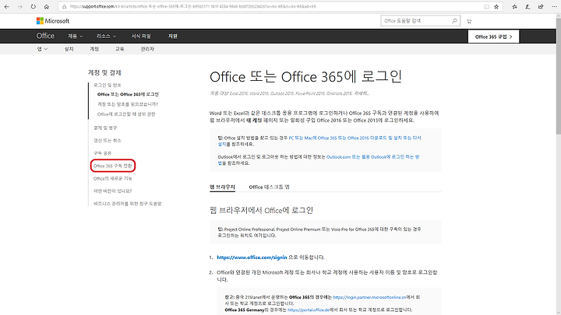This screenshot has width=561, height=315.
Task: Open '비즈니스 관리자를 위한 청구 도움말' sidebar link
Action: [127, 204]
